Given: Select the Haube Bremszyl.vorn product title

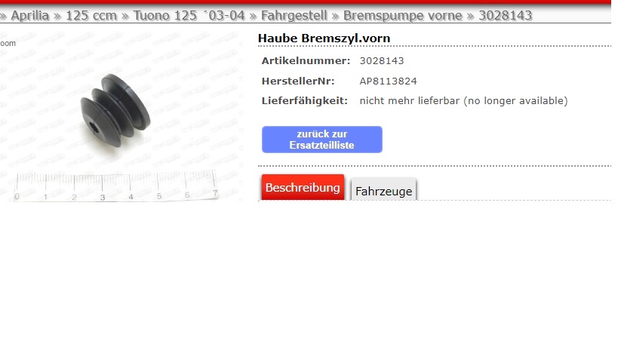Looking at the screenshot, I should (324, 38).
